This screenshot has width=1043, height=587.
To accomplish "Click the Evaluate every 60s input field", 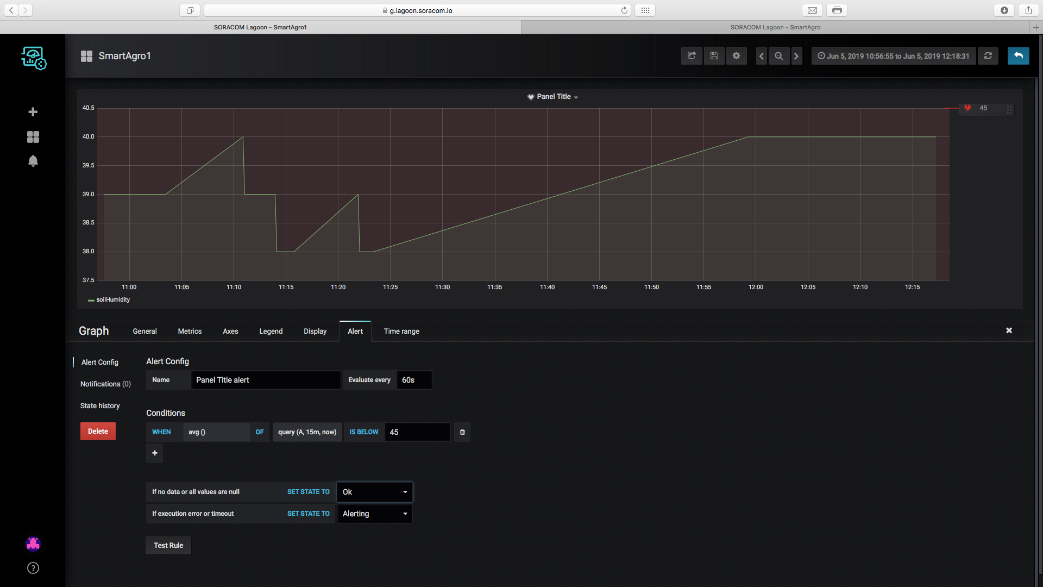I will (x=413, y=380).
